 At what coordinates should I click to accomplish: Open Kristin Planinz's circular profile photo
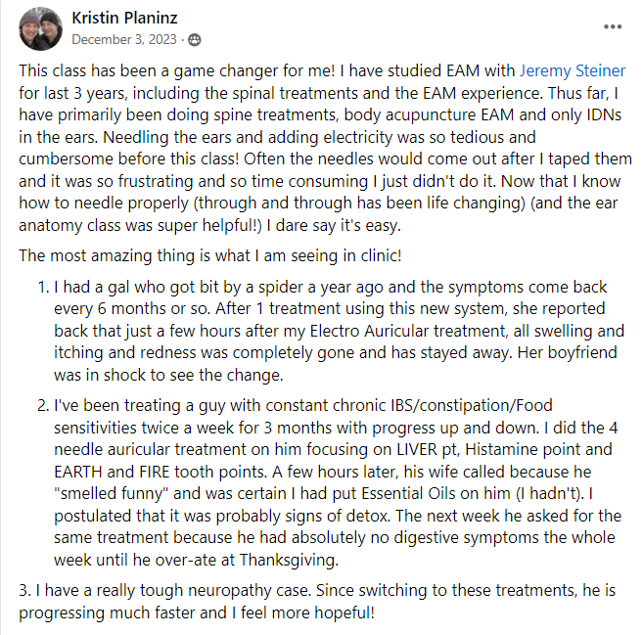(x=40, y=28)
